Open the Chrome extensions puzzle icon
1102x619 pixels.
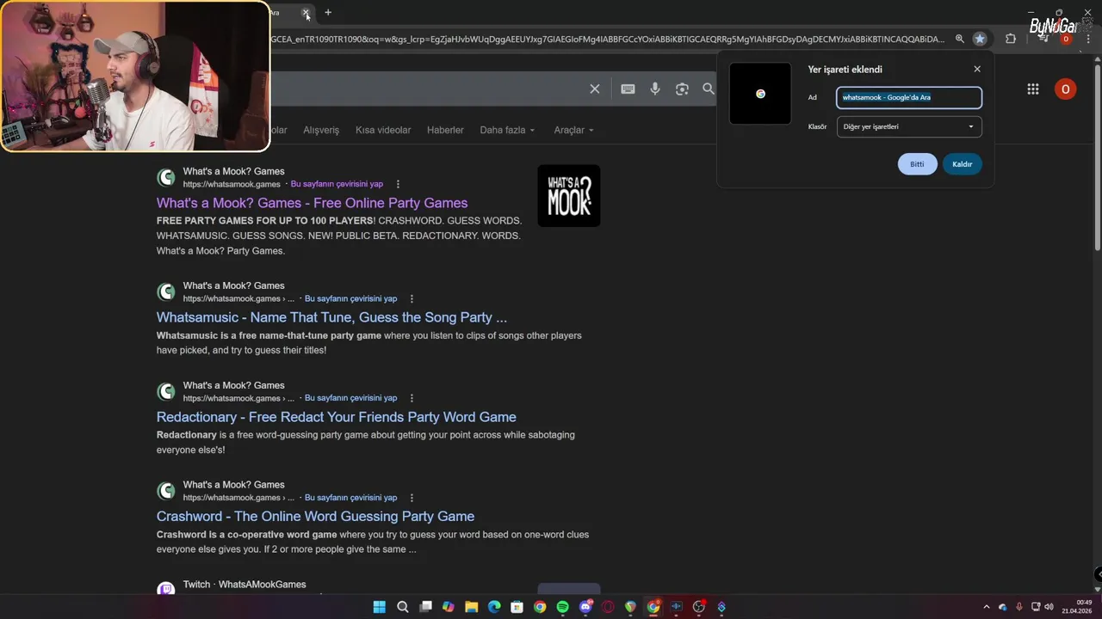[x=1011, y=39]
